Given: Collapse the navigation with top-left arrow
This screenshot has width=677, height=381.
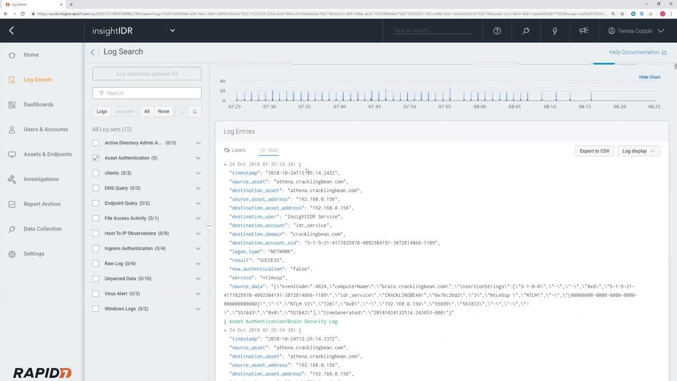Looking at the screenshot, I should pos(11,31).
